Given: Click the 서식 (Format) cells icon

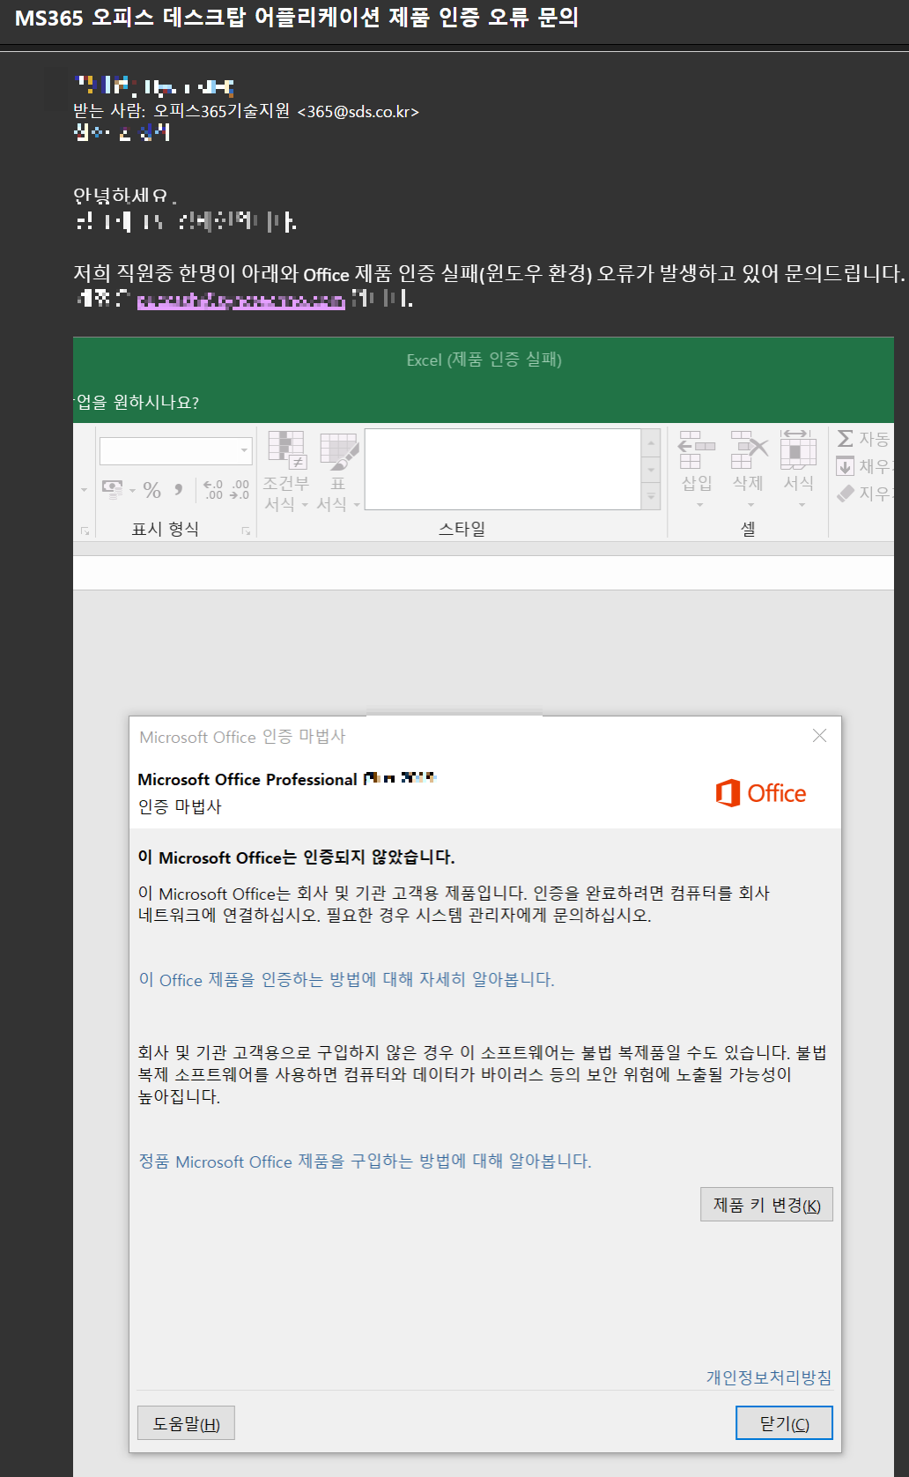Looking at the screenshot, I should (798, 449).
